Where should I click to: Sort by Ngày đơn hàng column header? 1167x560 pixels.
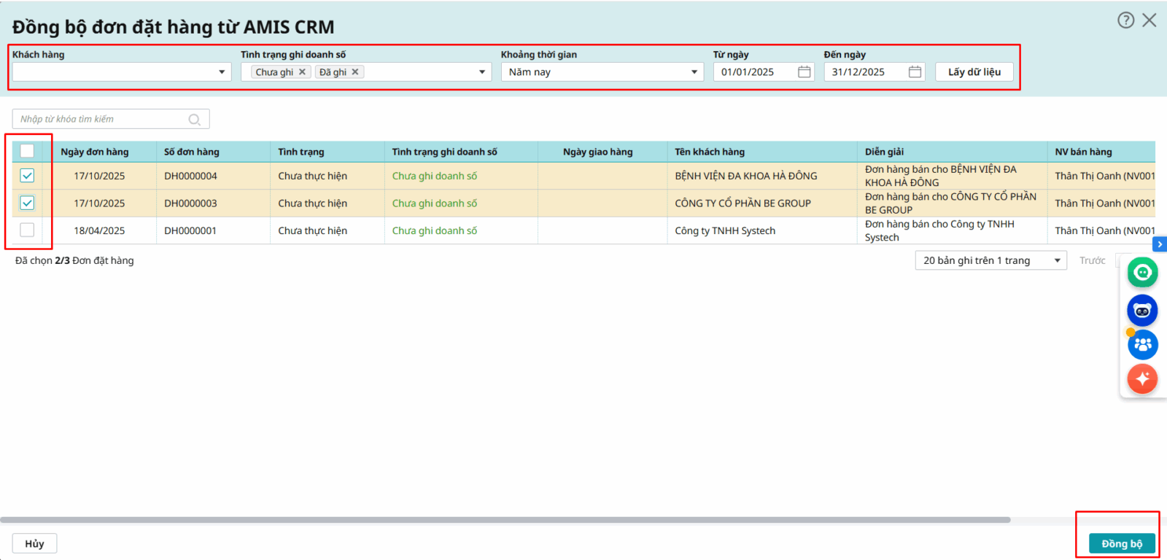[95, 152]
